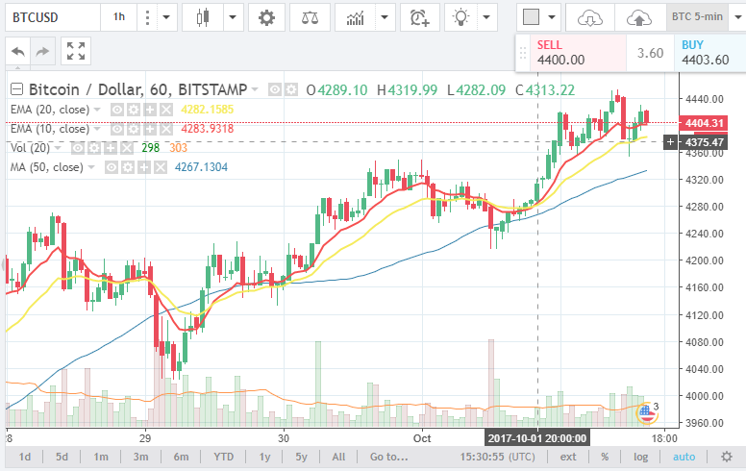The image size is (746, 471).
Task: Expand dropdown arrow next to Vol (20)
Action: click(x=58, y=148)
